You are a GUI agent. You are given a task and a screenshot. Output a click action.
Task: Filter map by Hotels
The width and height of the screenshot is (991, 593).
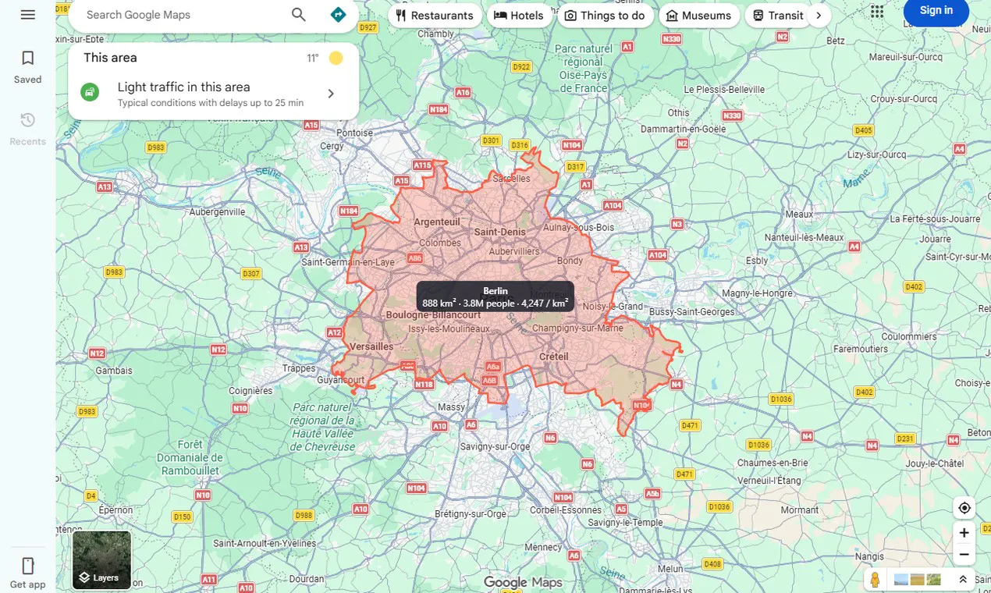coord(519,16)
